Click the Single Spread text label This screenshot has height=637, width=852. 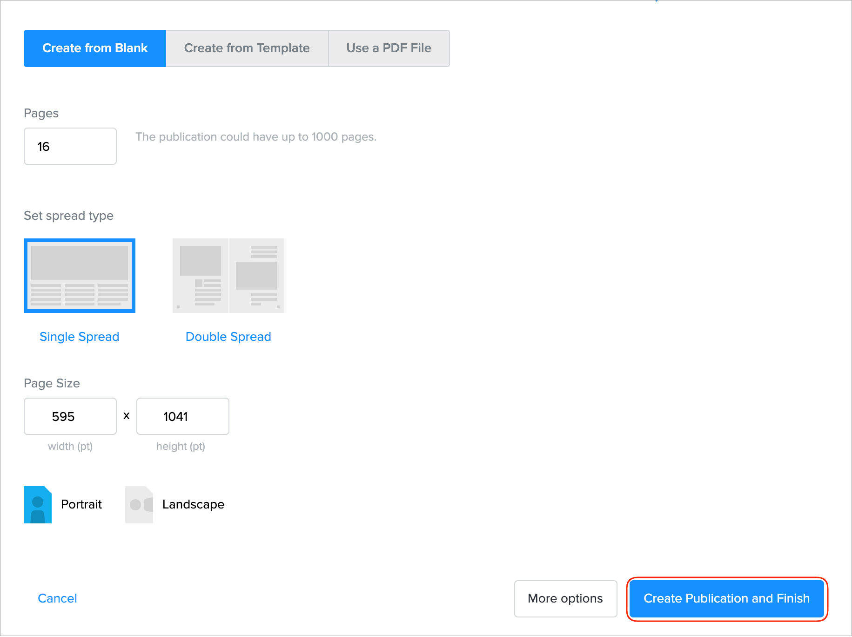click(80, 337)
